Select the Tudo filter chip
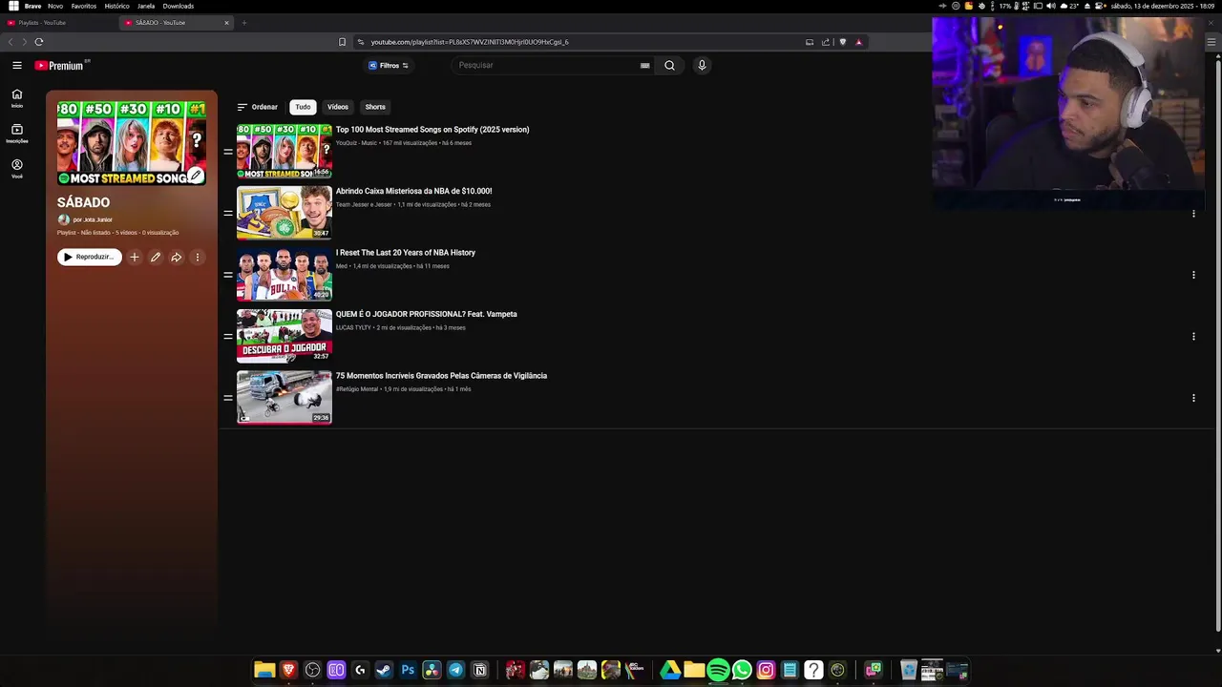 tap(303, 107)
